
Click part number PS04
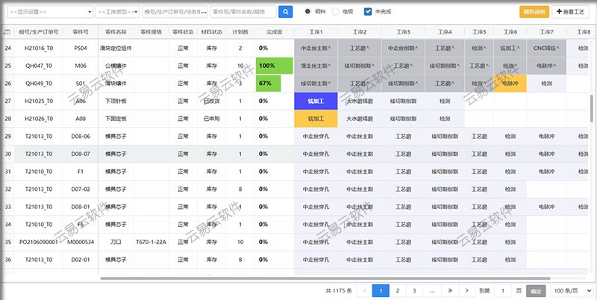click(x=81, y=48)
